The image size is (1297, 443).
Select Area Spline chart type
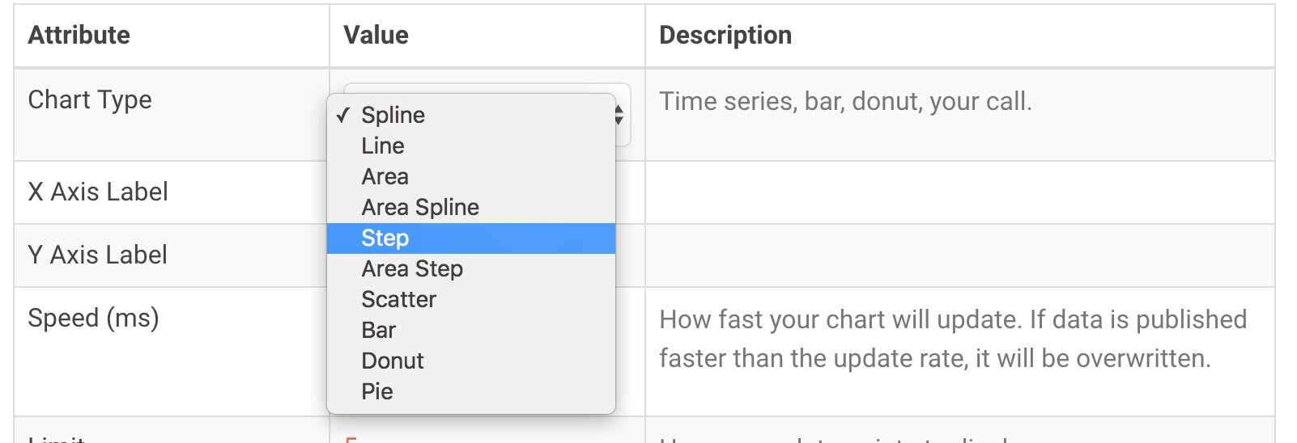coord(420,208)
